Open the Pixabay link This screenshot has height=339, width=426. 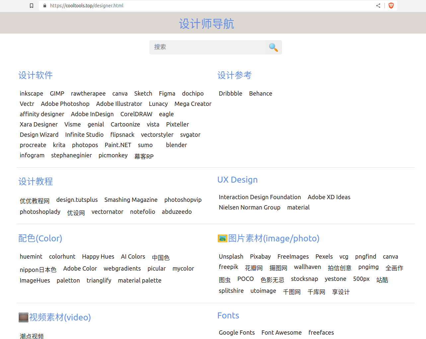click(260, 257)
